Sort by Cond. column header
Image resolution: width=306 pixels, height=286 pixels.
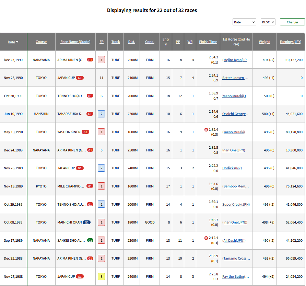150,42
